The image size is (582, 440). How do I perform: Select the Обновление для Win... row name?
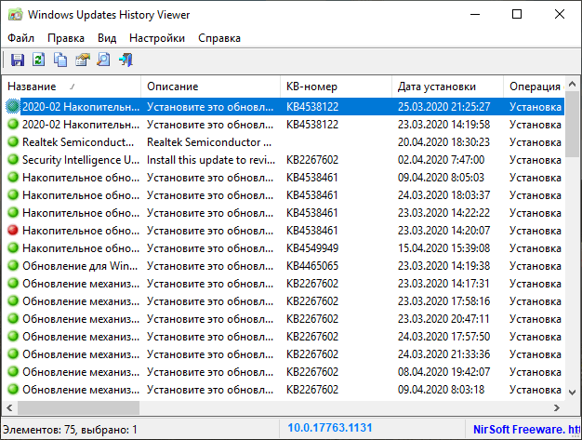(80, 266)
